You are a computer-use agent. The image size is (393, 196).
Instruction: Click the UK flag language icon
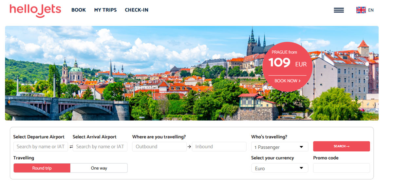361,10
